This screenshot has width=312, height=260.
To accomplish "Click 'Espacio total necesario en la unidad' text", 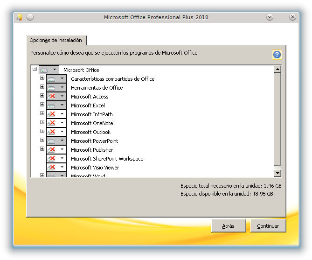I will coord(231,186).
